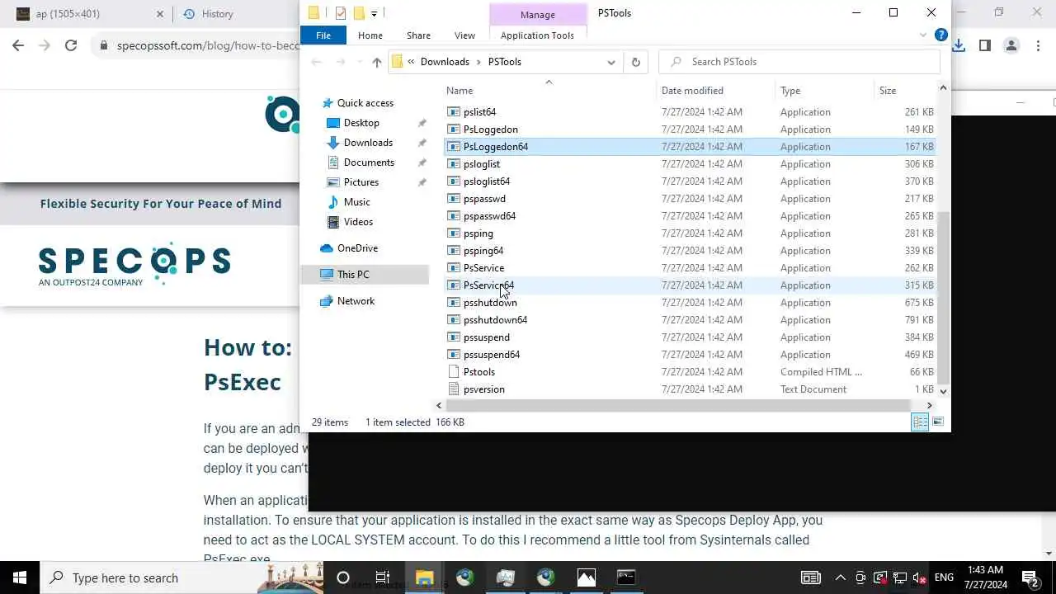Screen dimensions: 1056x594
Task: Click the Search PSTools field
Action: (800, 62)
